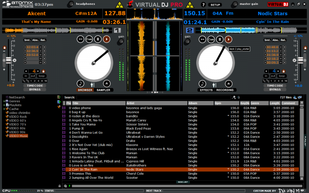The width and height of the screenshot is (309, 193).
Task: Increase deck 1 loop length with right arrow
Action: click(38, 71)
